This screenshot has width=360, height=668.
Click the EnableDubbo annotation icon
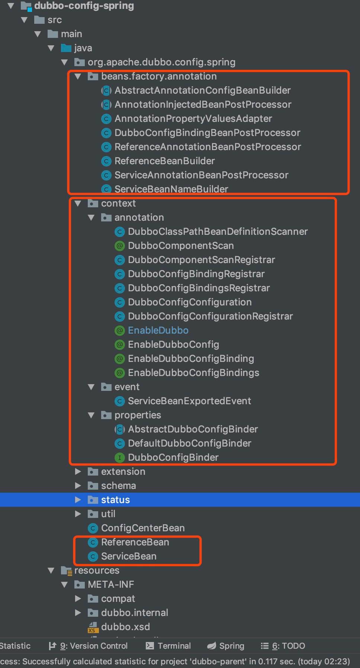point(119,330)
